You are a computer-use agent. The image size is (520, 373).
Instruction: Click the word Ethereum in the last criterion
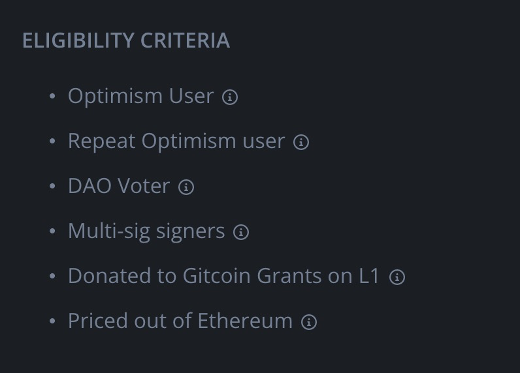tap(245, 321)
